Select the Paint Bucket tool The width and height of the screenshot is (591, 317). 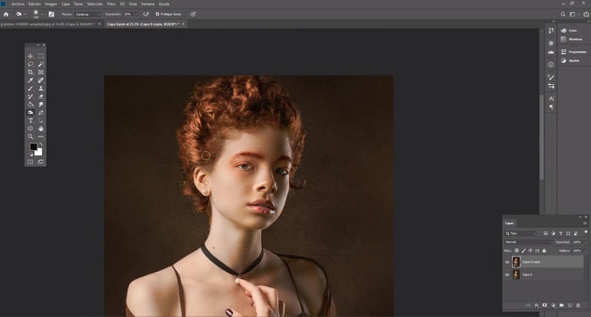coord(30,105)
